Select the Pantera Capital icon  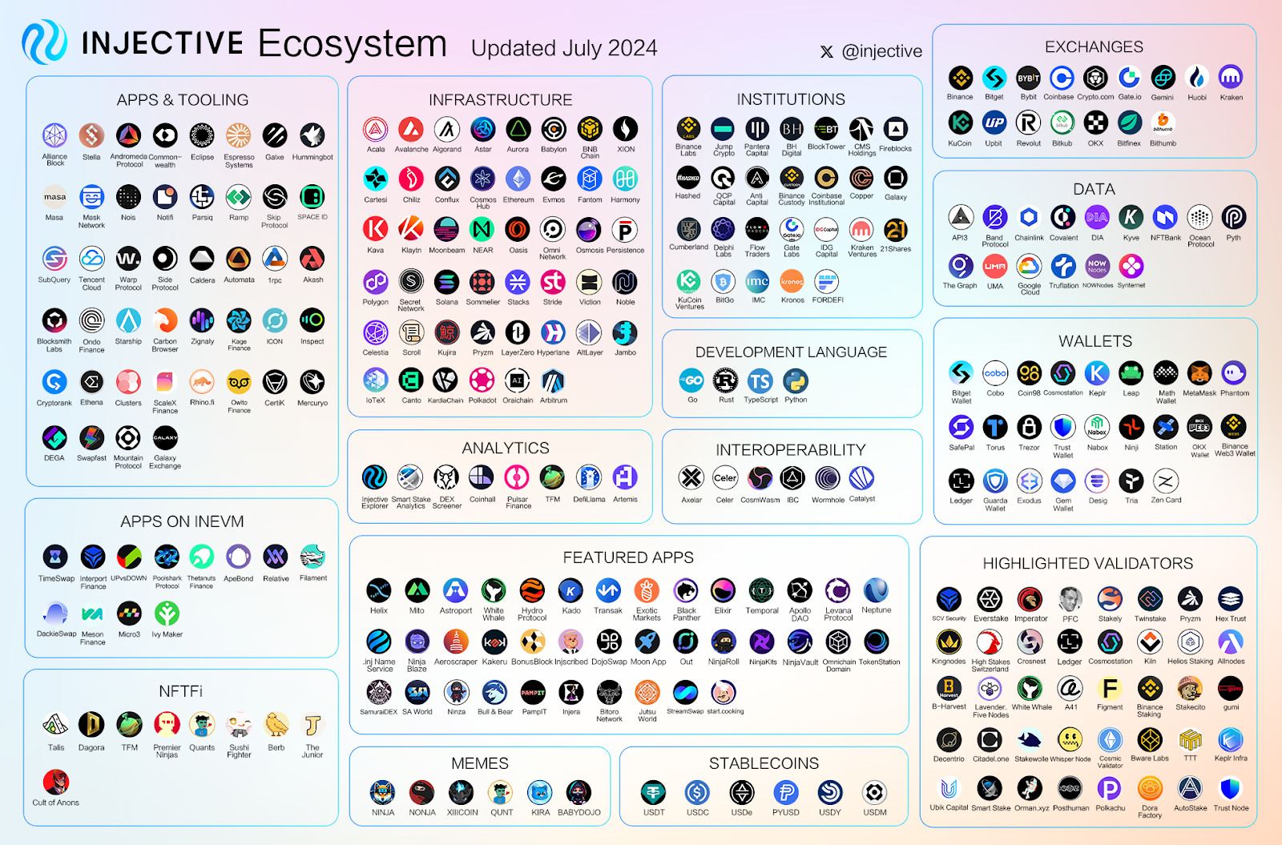click(x=757, y=128)
